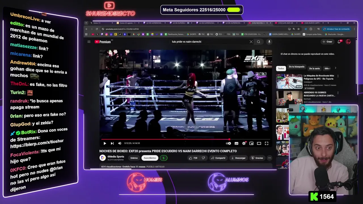Viewport: 363px width, 204px height.
Task: Open the 6Media Sports channel name link
Action: [x=116, y=157]
